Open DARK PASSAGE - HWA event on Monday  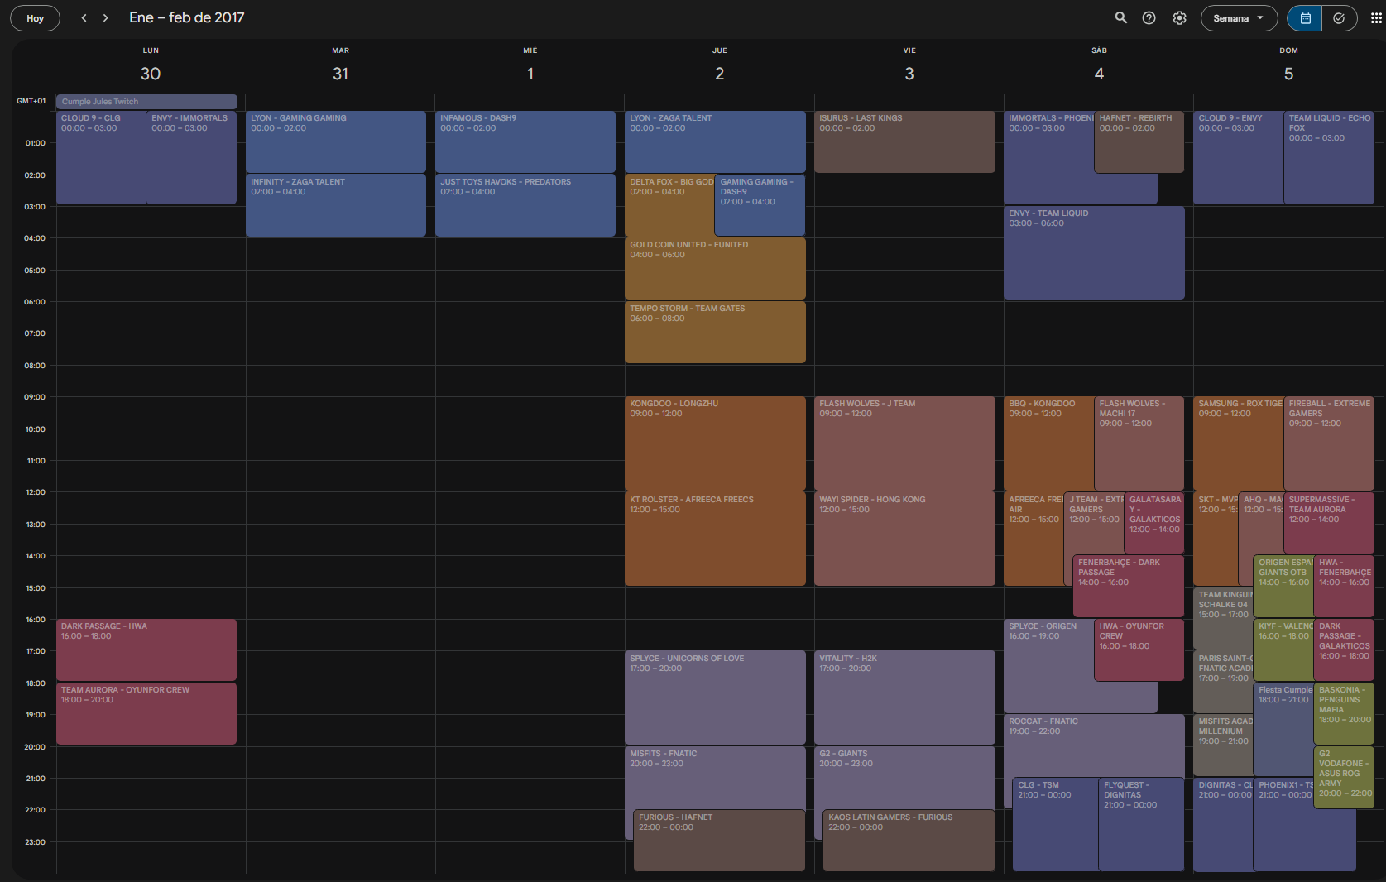[146, 650]
